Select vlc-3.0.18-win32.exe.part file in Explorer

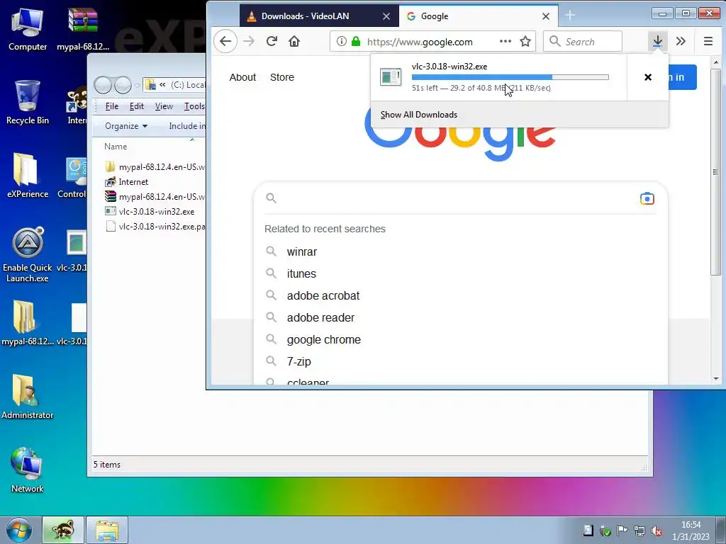155,226
